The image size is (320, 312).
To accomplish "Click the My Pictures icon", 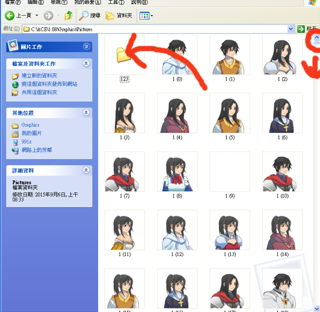I will tap(15, 134).
